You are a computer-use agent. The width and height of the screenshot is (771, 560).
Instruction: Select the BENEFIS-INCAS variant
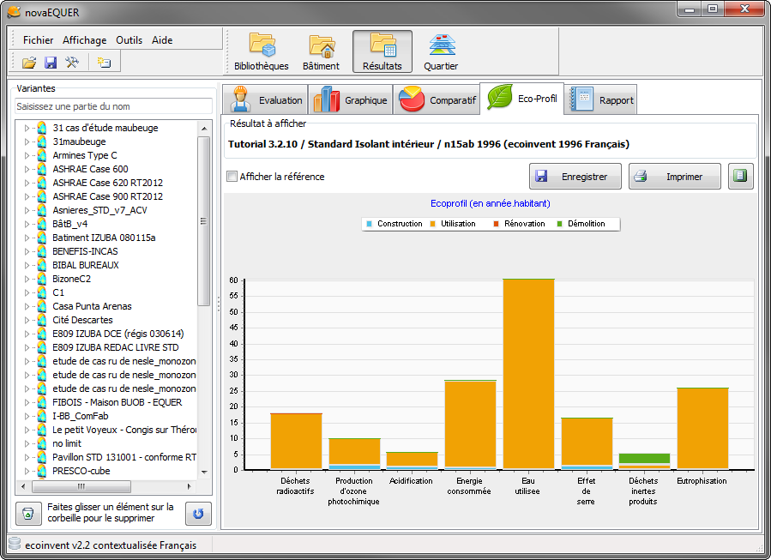[85, 251]
